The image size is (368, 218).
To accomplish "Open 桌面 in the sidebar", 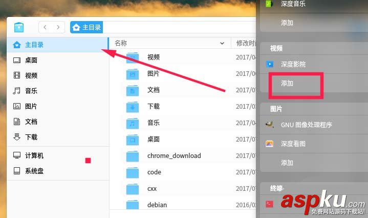I will click(x=58, y=60).
